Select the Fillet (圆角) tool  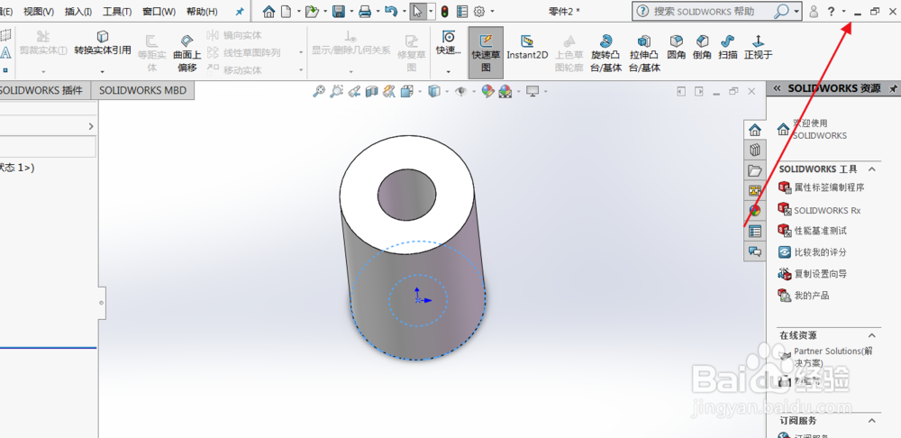point(677,47)
